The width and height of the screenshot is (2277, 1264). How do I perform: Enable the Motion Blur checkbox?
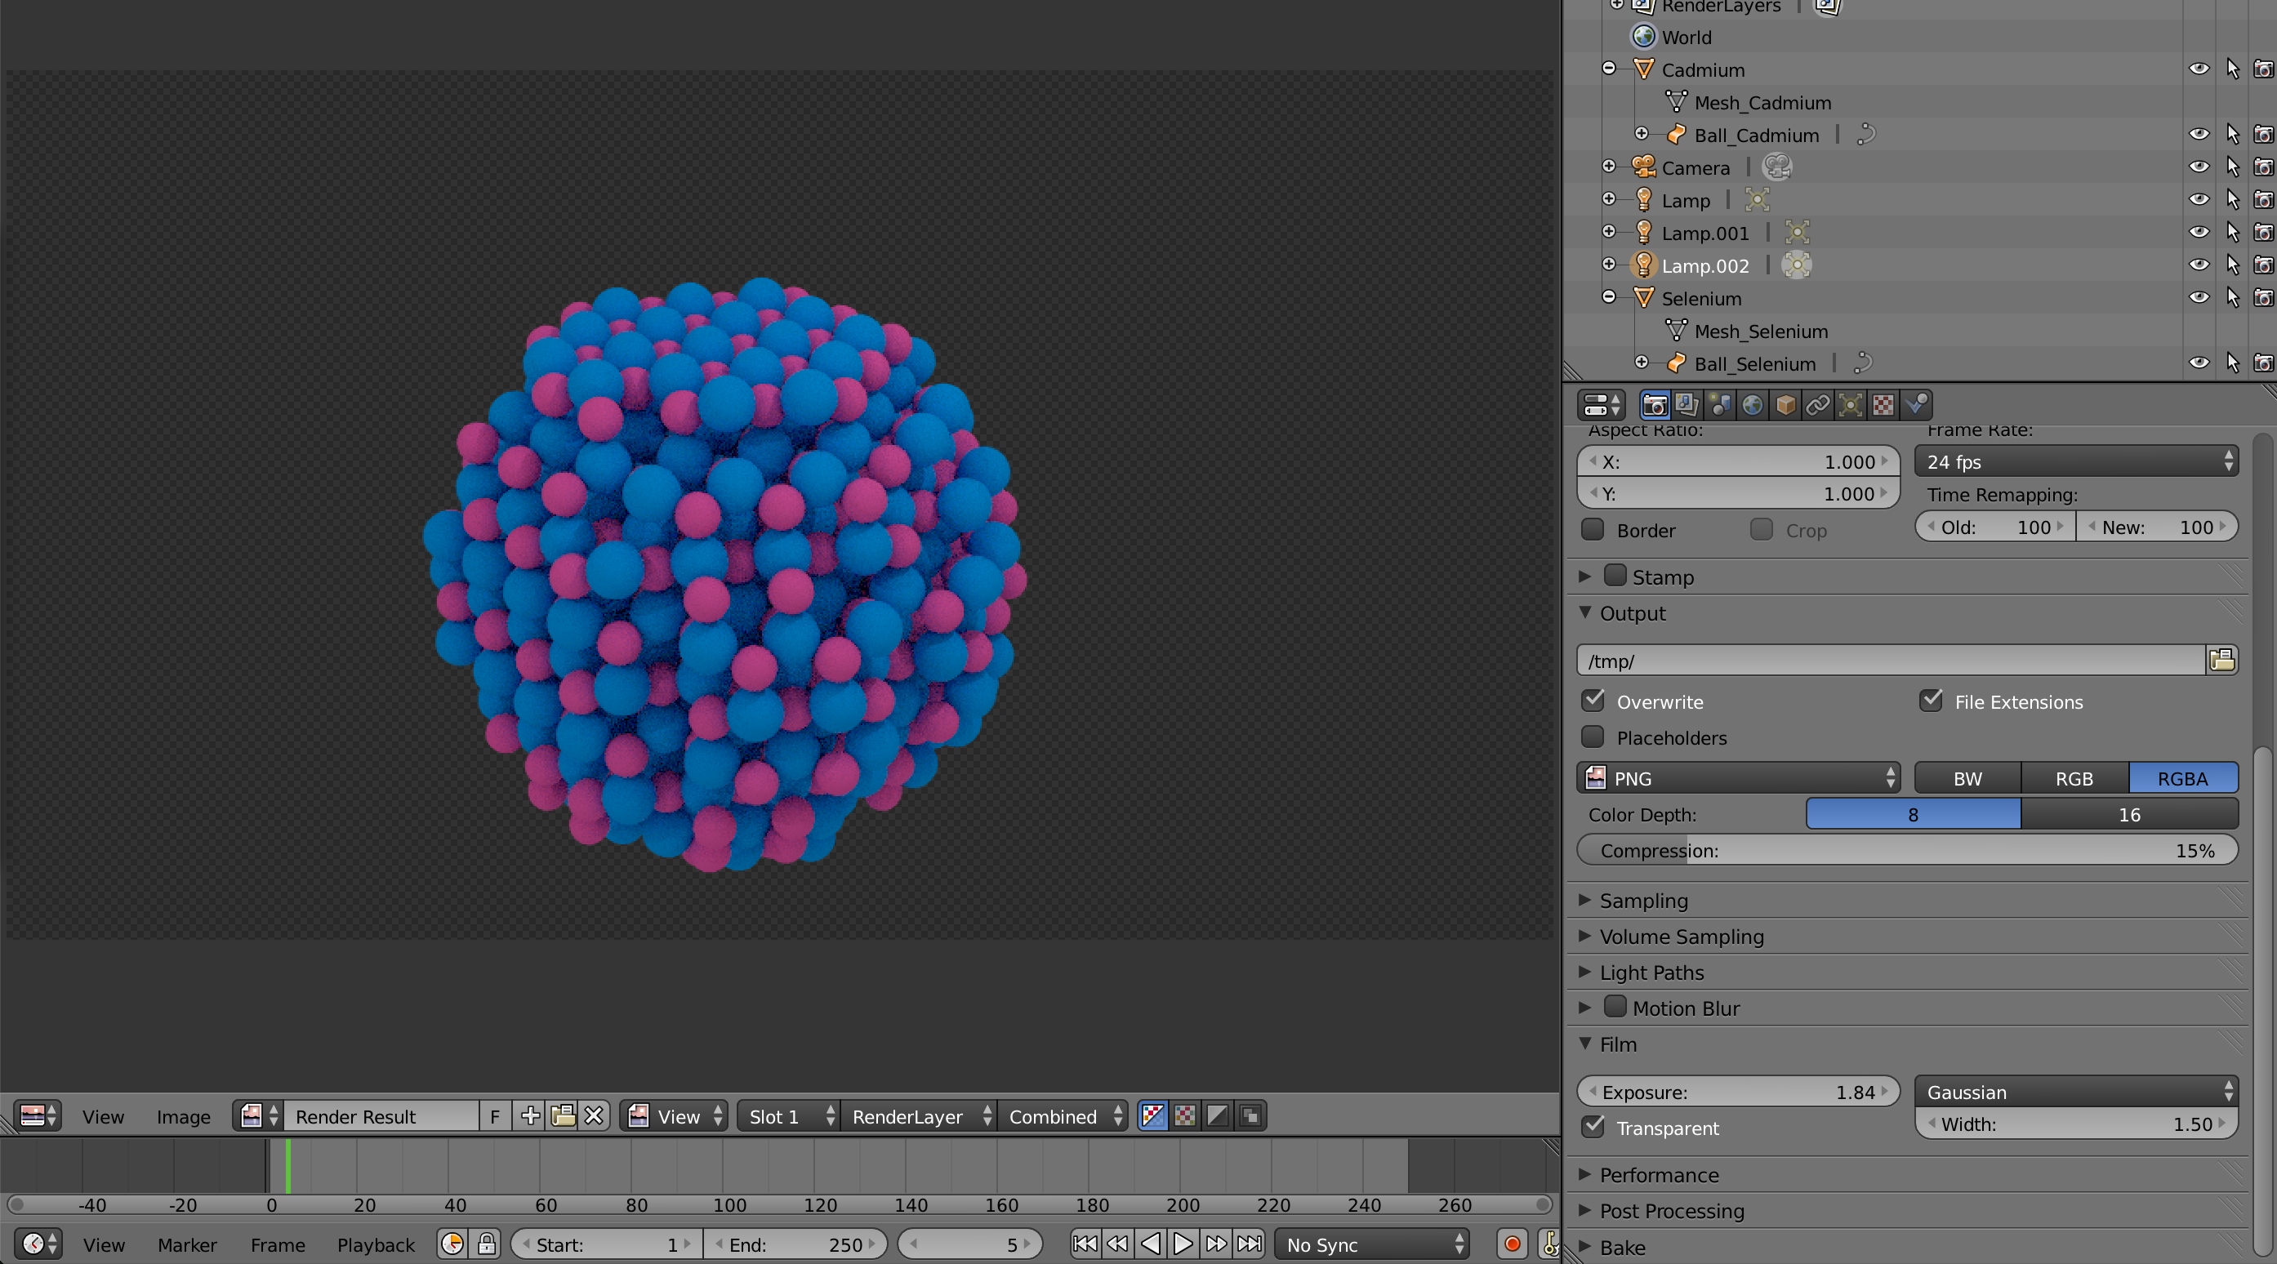tap(1615, 1007)
